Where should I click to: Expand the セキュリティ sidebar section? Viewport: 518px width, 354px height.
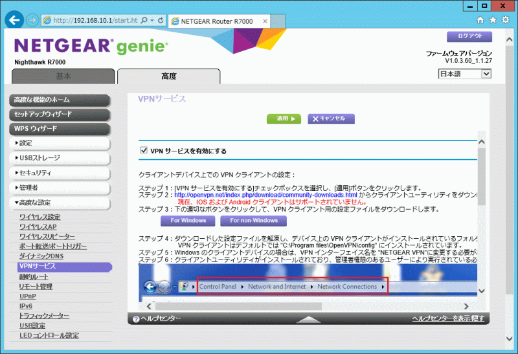pos(62,173)
